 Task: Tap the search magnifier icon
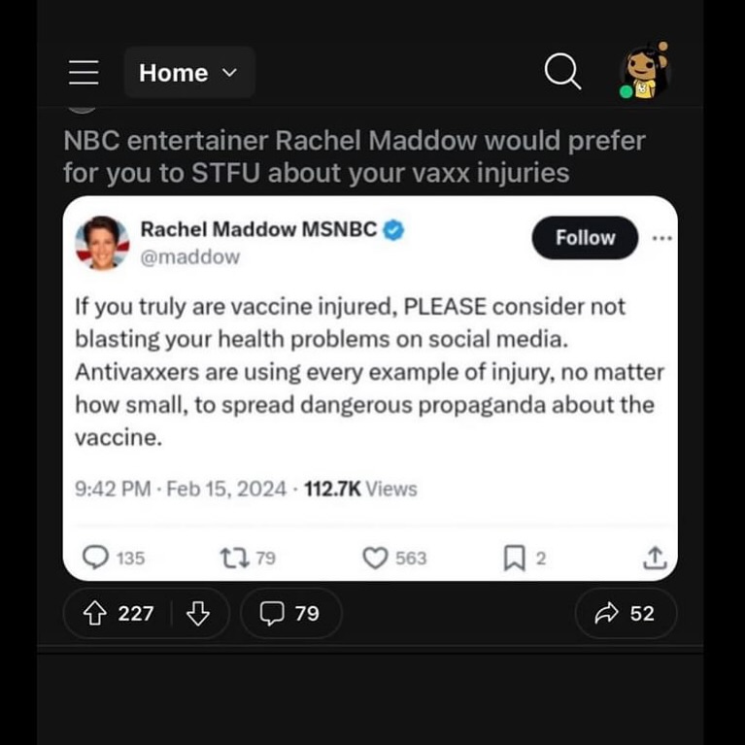562,71
